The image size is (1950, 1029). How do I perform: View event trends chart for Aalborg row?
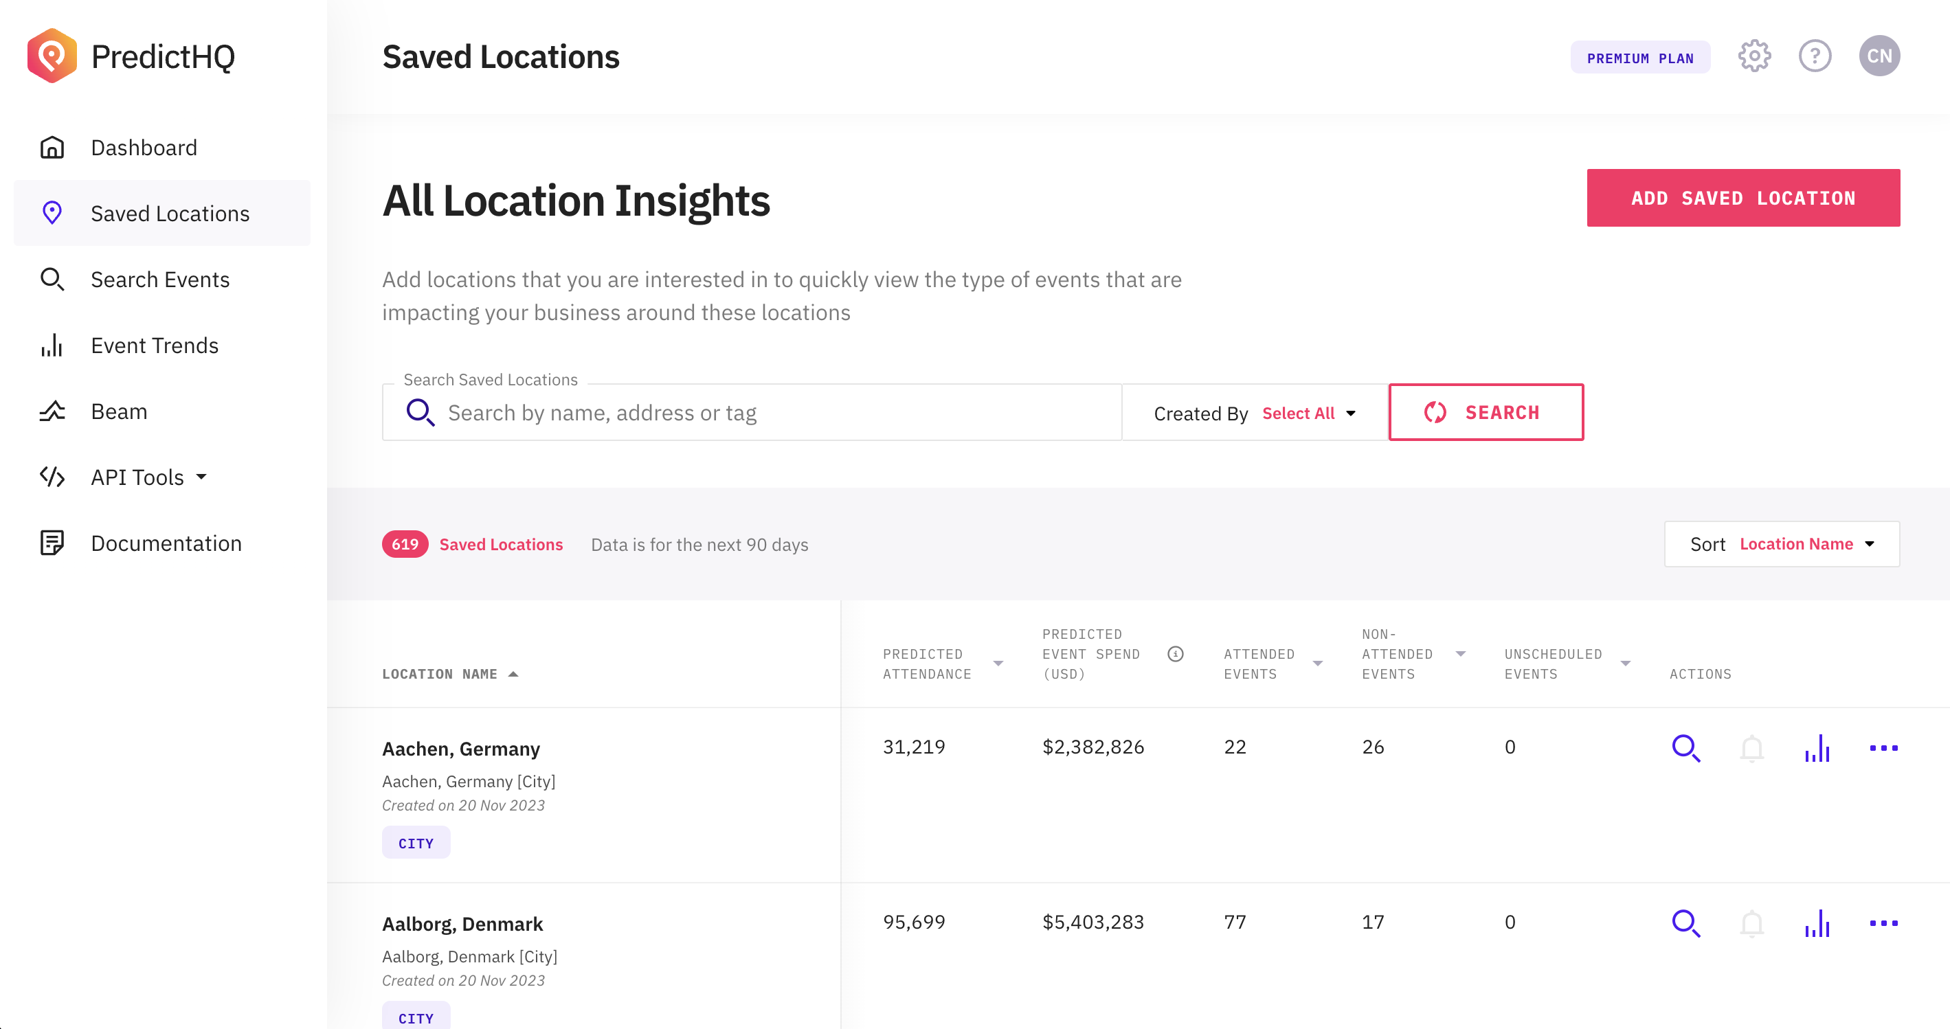click(1817, 923)
